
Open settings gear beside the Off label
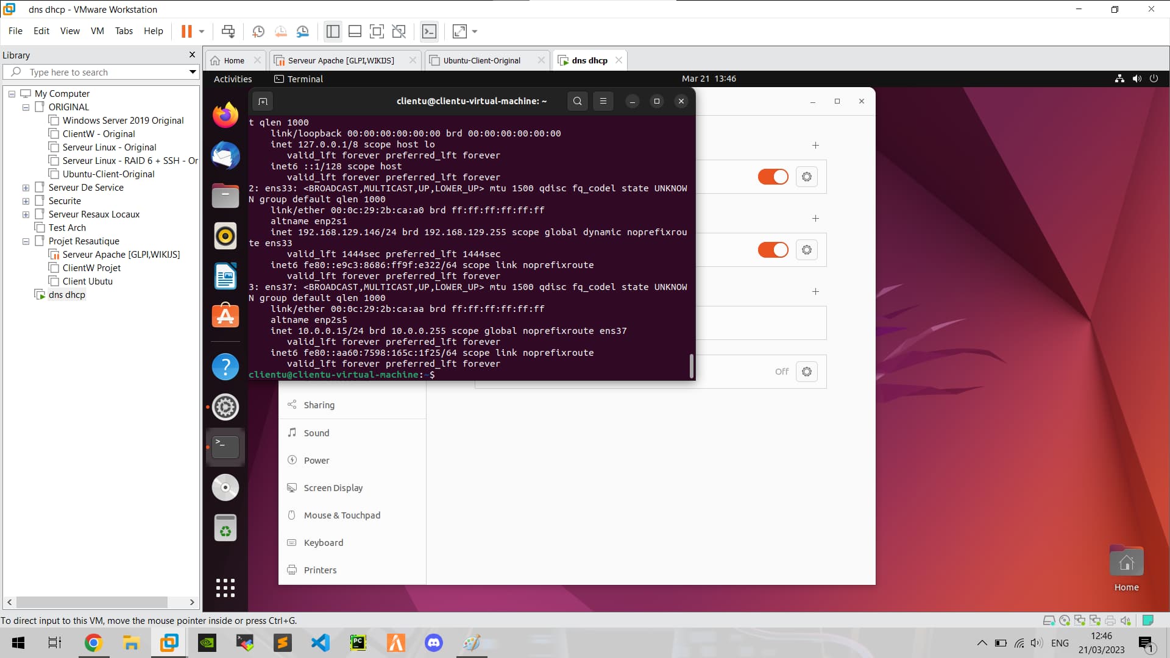click(807, 372)
